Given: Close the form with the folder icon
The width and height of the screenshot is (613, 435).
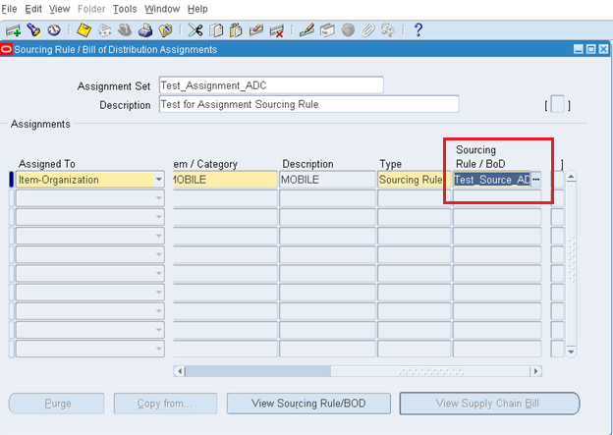Looking at the screenshot, I should [166, 30].
